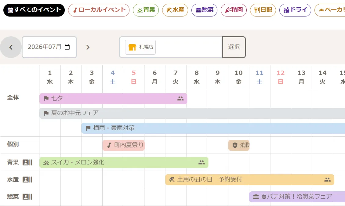Show only 水産 events
Screen dimensions: 345x206
pyautogui.click(x=175, y=10)
